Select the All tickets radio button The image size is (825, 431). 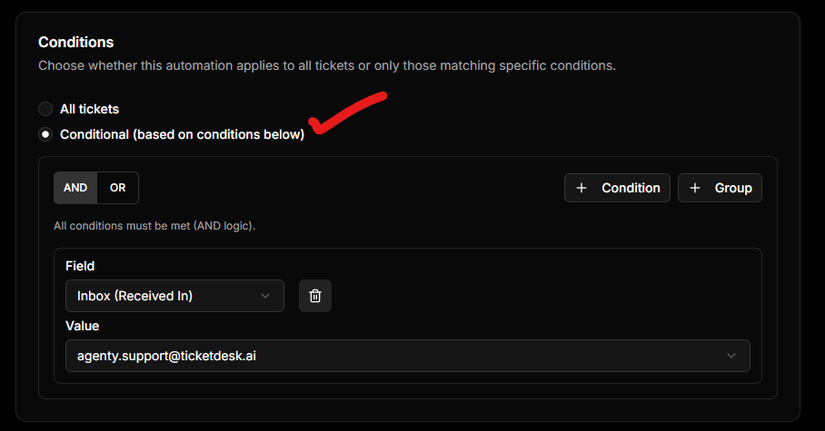pos(45,109)
